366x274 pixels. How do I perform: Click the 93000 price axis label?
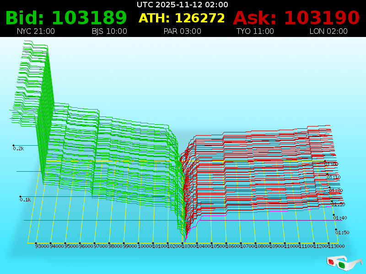[x=42, y=246]
